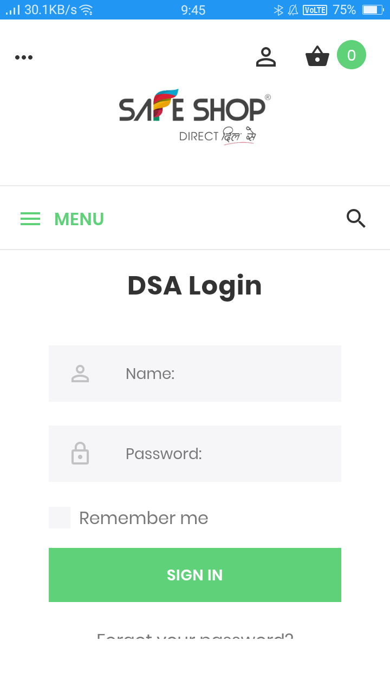Tap the battery indicator in status bar
Image resolution: width=390 pixels, height=693 pixels.
372,10
